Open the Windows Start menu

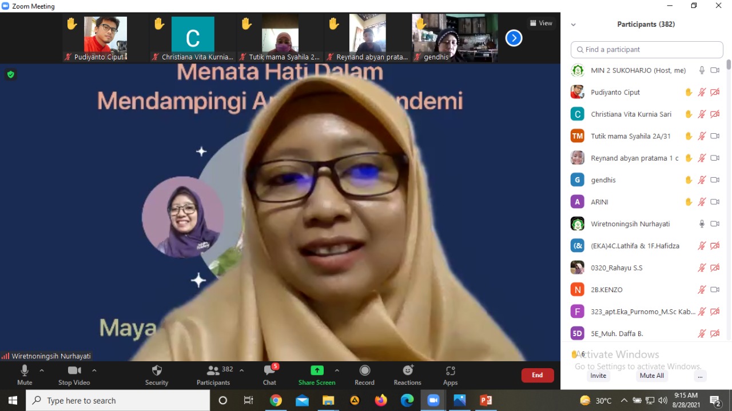tap(13, 400)
